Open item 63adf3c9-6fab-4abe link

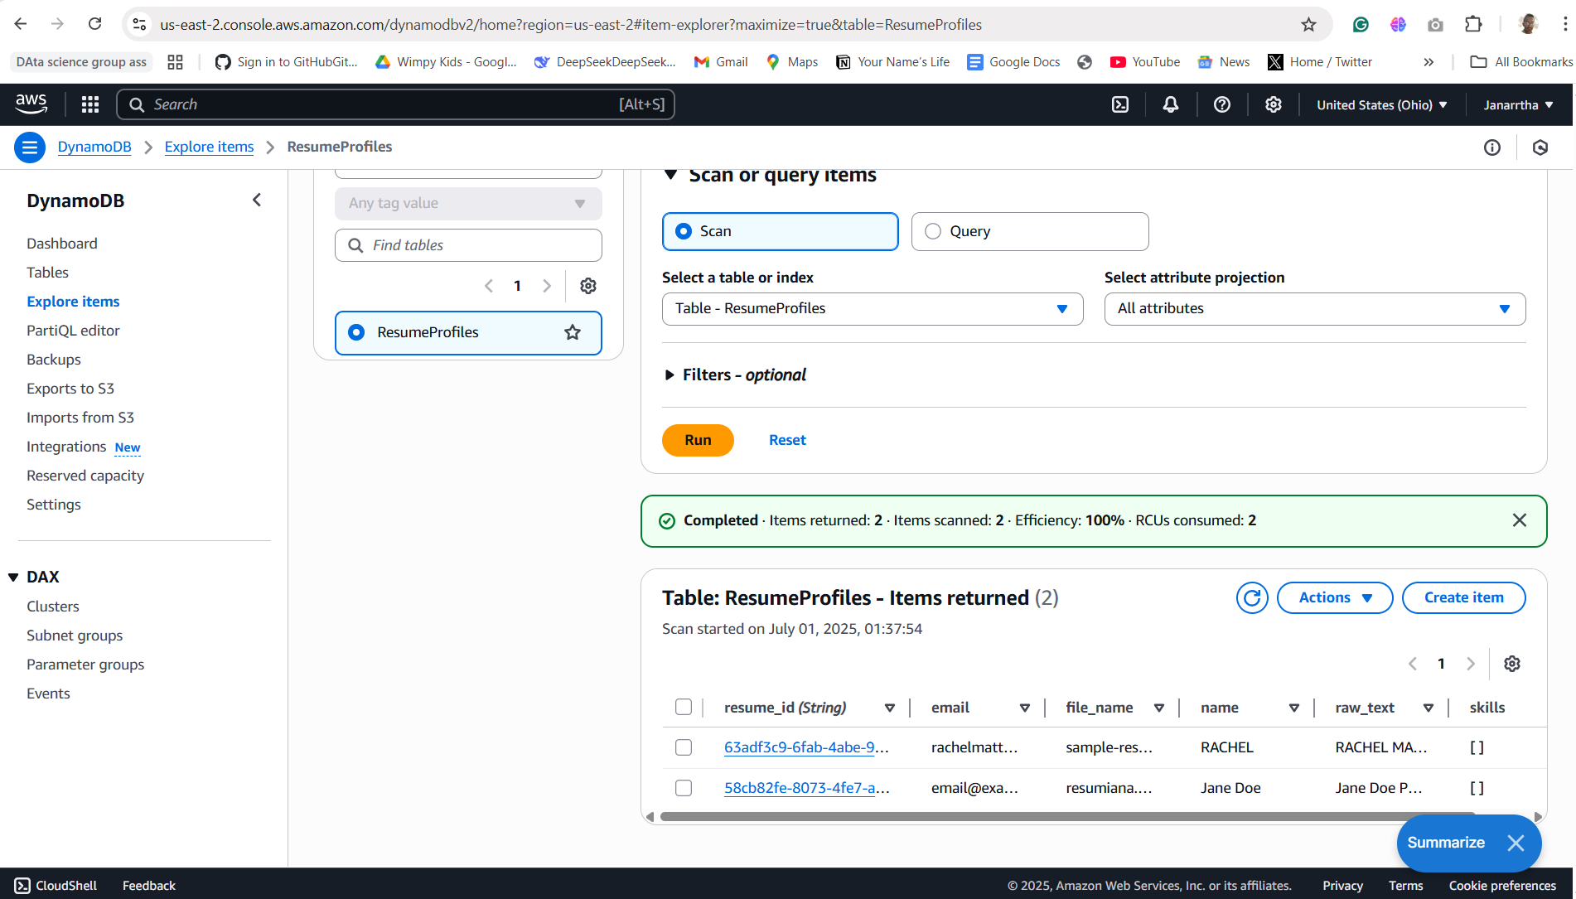click(x=806, y=747)
